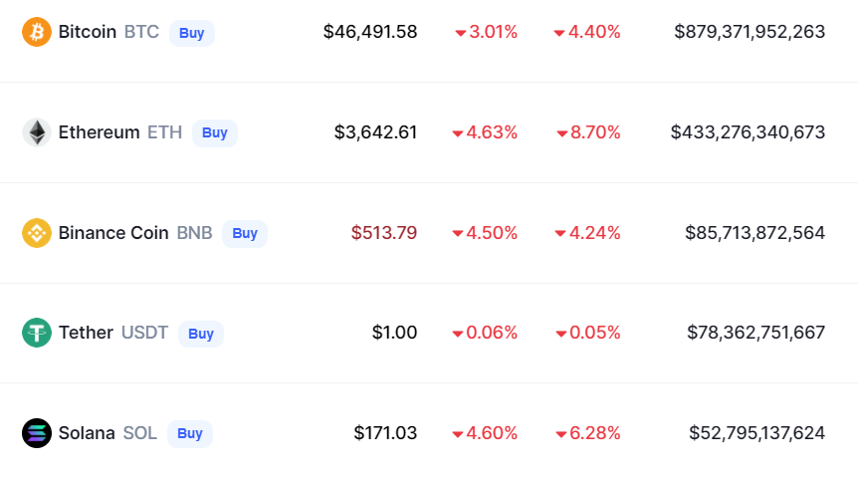Open the Tether coin name link
858x479 pixels.
tap(86, 333)
